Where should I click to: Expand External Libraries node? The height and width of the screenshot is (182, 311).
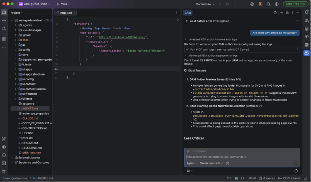point(12,158)
